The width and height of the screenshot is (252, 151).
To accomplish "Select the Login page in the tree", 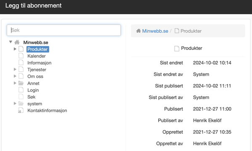I will 33,90.
